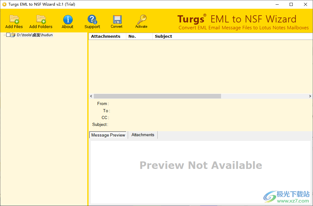The height and width of the screenshot is (206, 313).
Task: Click the About information icon
Action: 67,21
